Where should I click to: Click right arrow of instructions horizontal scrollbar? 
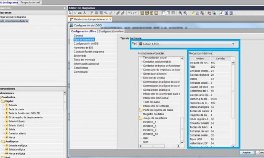[x=179, y=146]
